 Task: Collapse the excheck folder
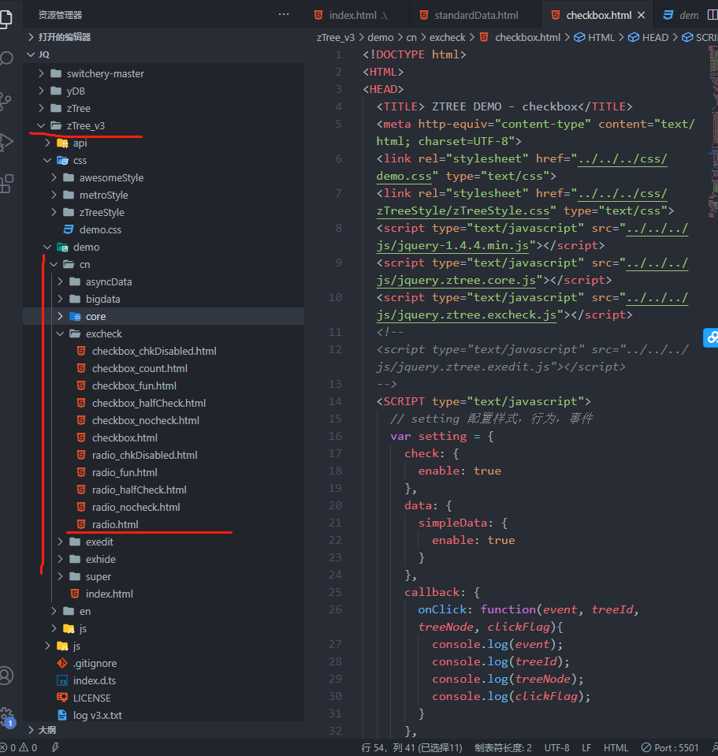click(x=60, y=333)
